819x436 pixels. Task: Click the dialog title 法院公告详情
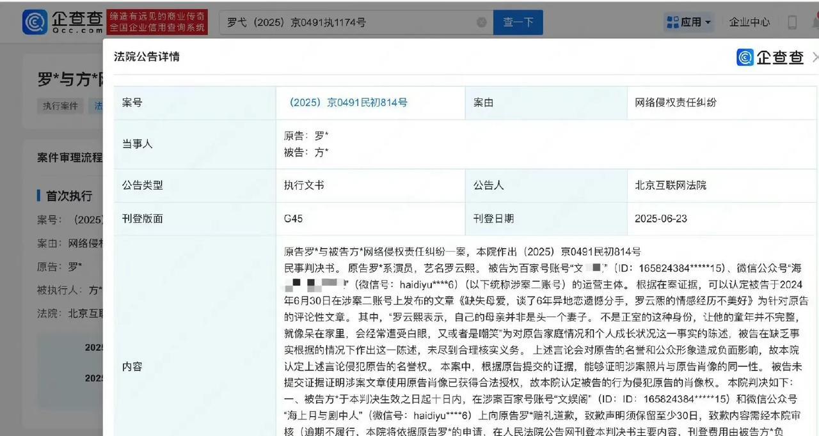tap(147, 57)
